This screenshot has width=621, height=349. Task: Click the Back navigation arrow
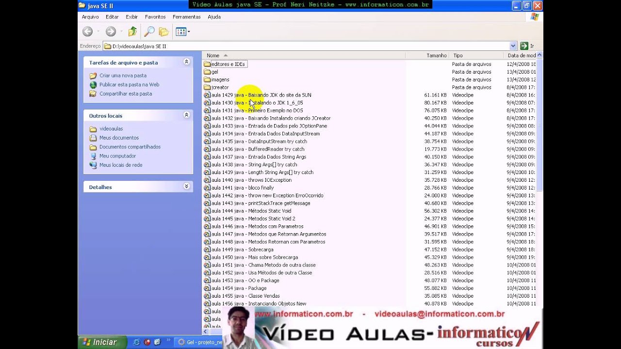[x=87, y=32]
